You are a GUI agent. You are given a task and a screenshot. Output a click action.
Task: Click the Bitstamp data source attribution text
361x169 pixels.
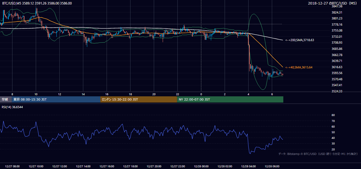[x=318, y=154]
